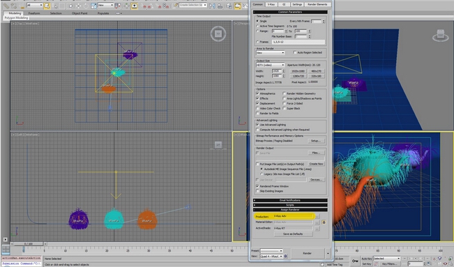
Task: Click the ViewCube in the top viewport
Action: tap(218, 34)
